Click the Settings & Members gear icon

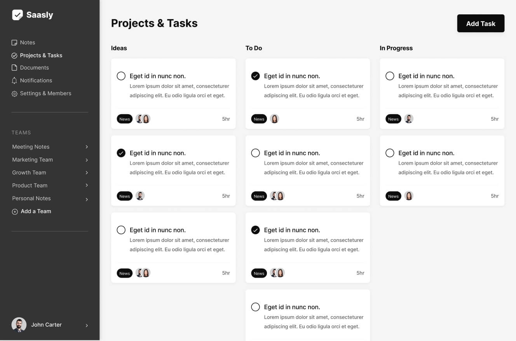coord(14,94)
